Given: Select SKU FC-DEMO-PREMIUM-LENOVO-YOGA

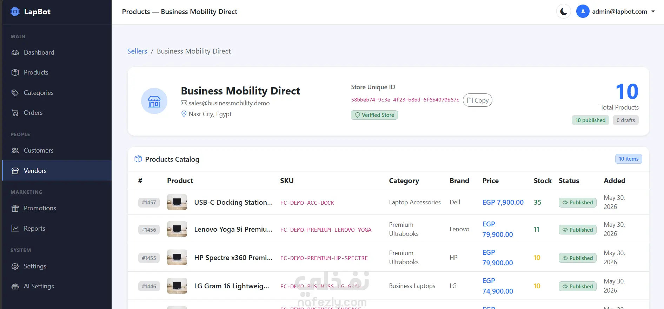Looking at the screenshot, I should tap(326, 230).
